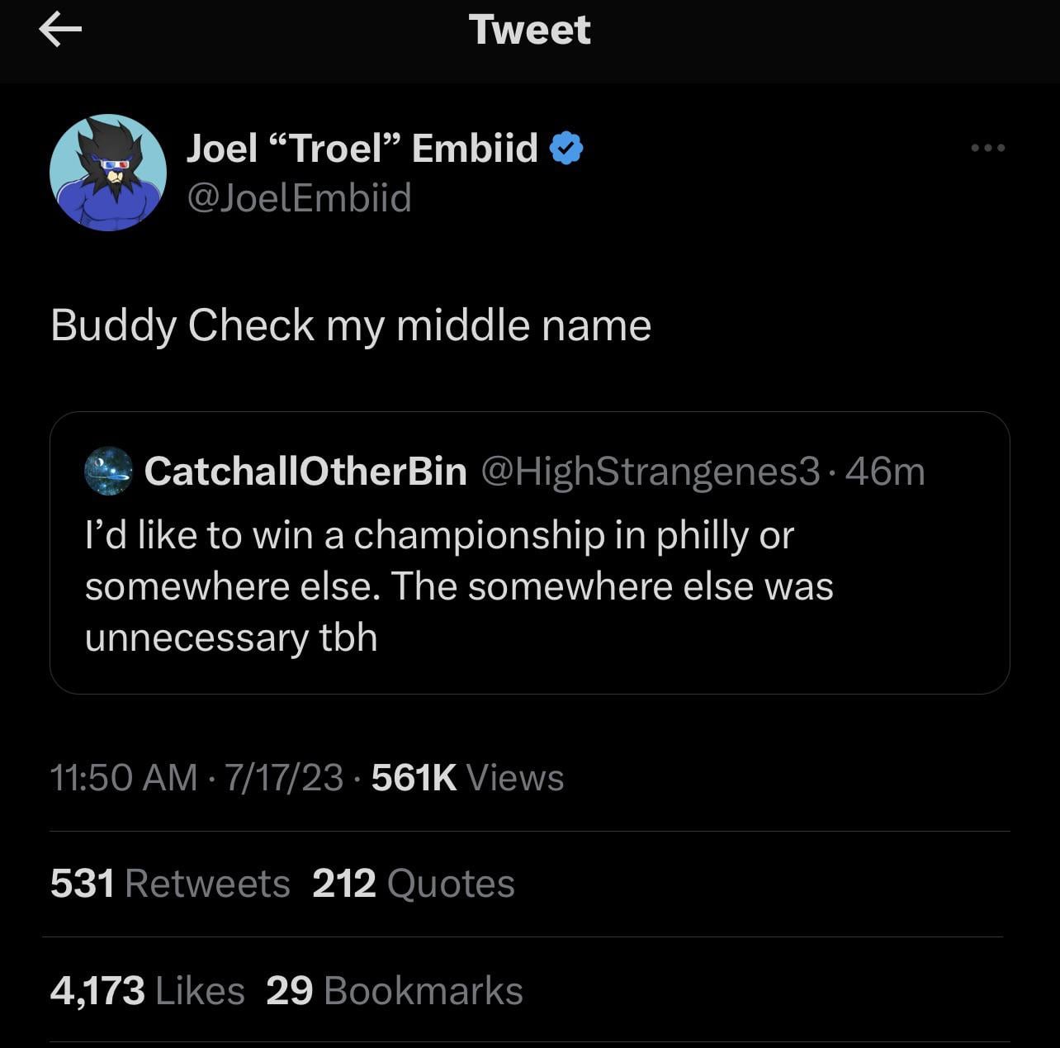Tap the back arrow icon
Image resolution: width=1060 pixels, height=1048 pixels.
point(60,31)
